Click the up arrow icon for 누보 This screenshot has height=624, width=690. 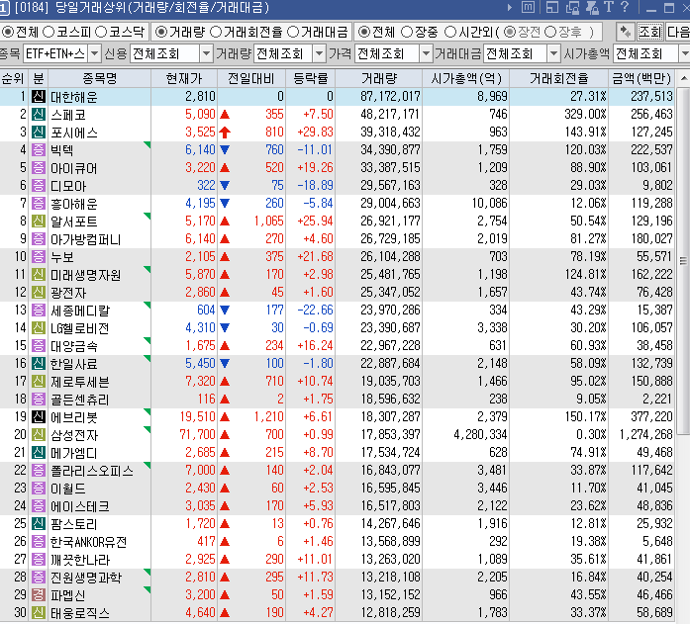(225, 257)
